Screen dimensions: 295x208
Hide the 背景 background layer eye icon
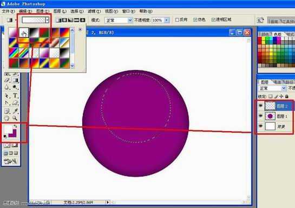click(x=260, y=126)
